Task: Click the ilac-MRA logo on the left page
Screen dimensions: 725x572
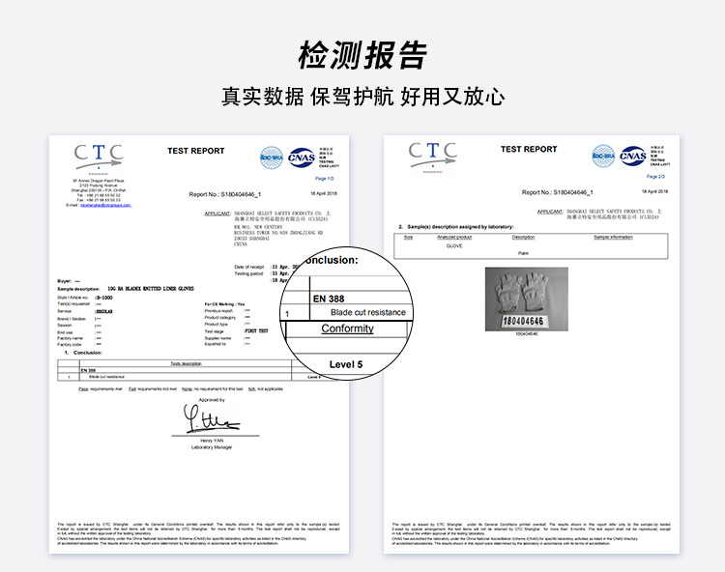Action: [x=272, y=155]
